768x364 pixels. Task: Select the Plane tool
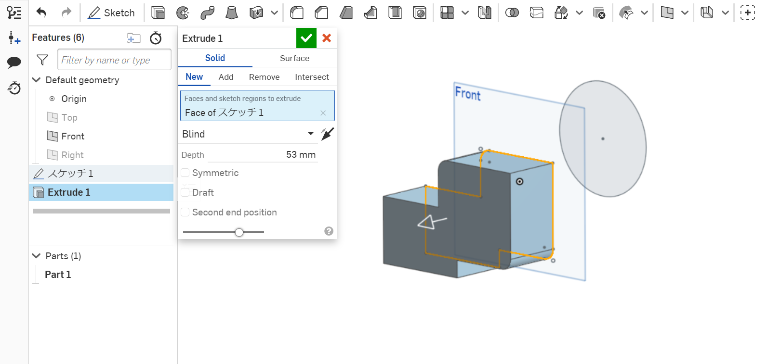(x=667, y=13)
